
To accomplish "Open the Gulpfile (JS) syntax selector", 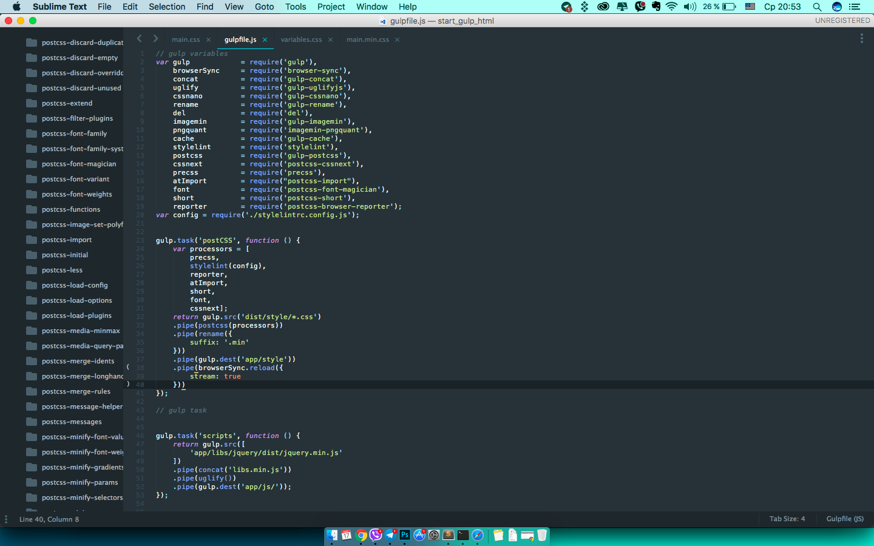I will tap(845, 519).
